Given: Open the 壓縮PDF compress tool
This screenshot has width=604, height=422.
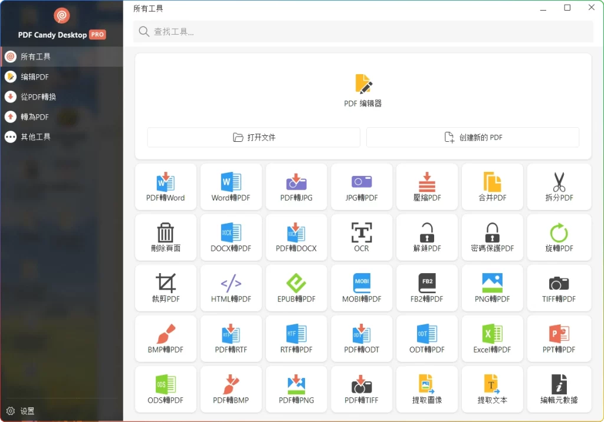Looking at the screenshot, I should click(427, 187).
